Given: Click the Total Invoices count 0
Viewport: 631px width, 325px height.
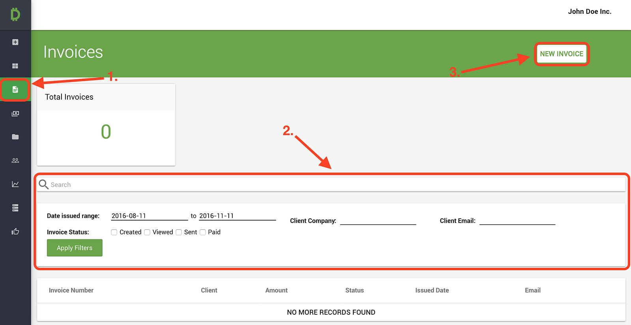Looking at the screenshot, I should click(106, 132).
